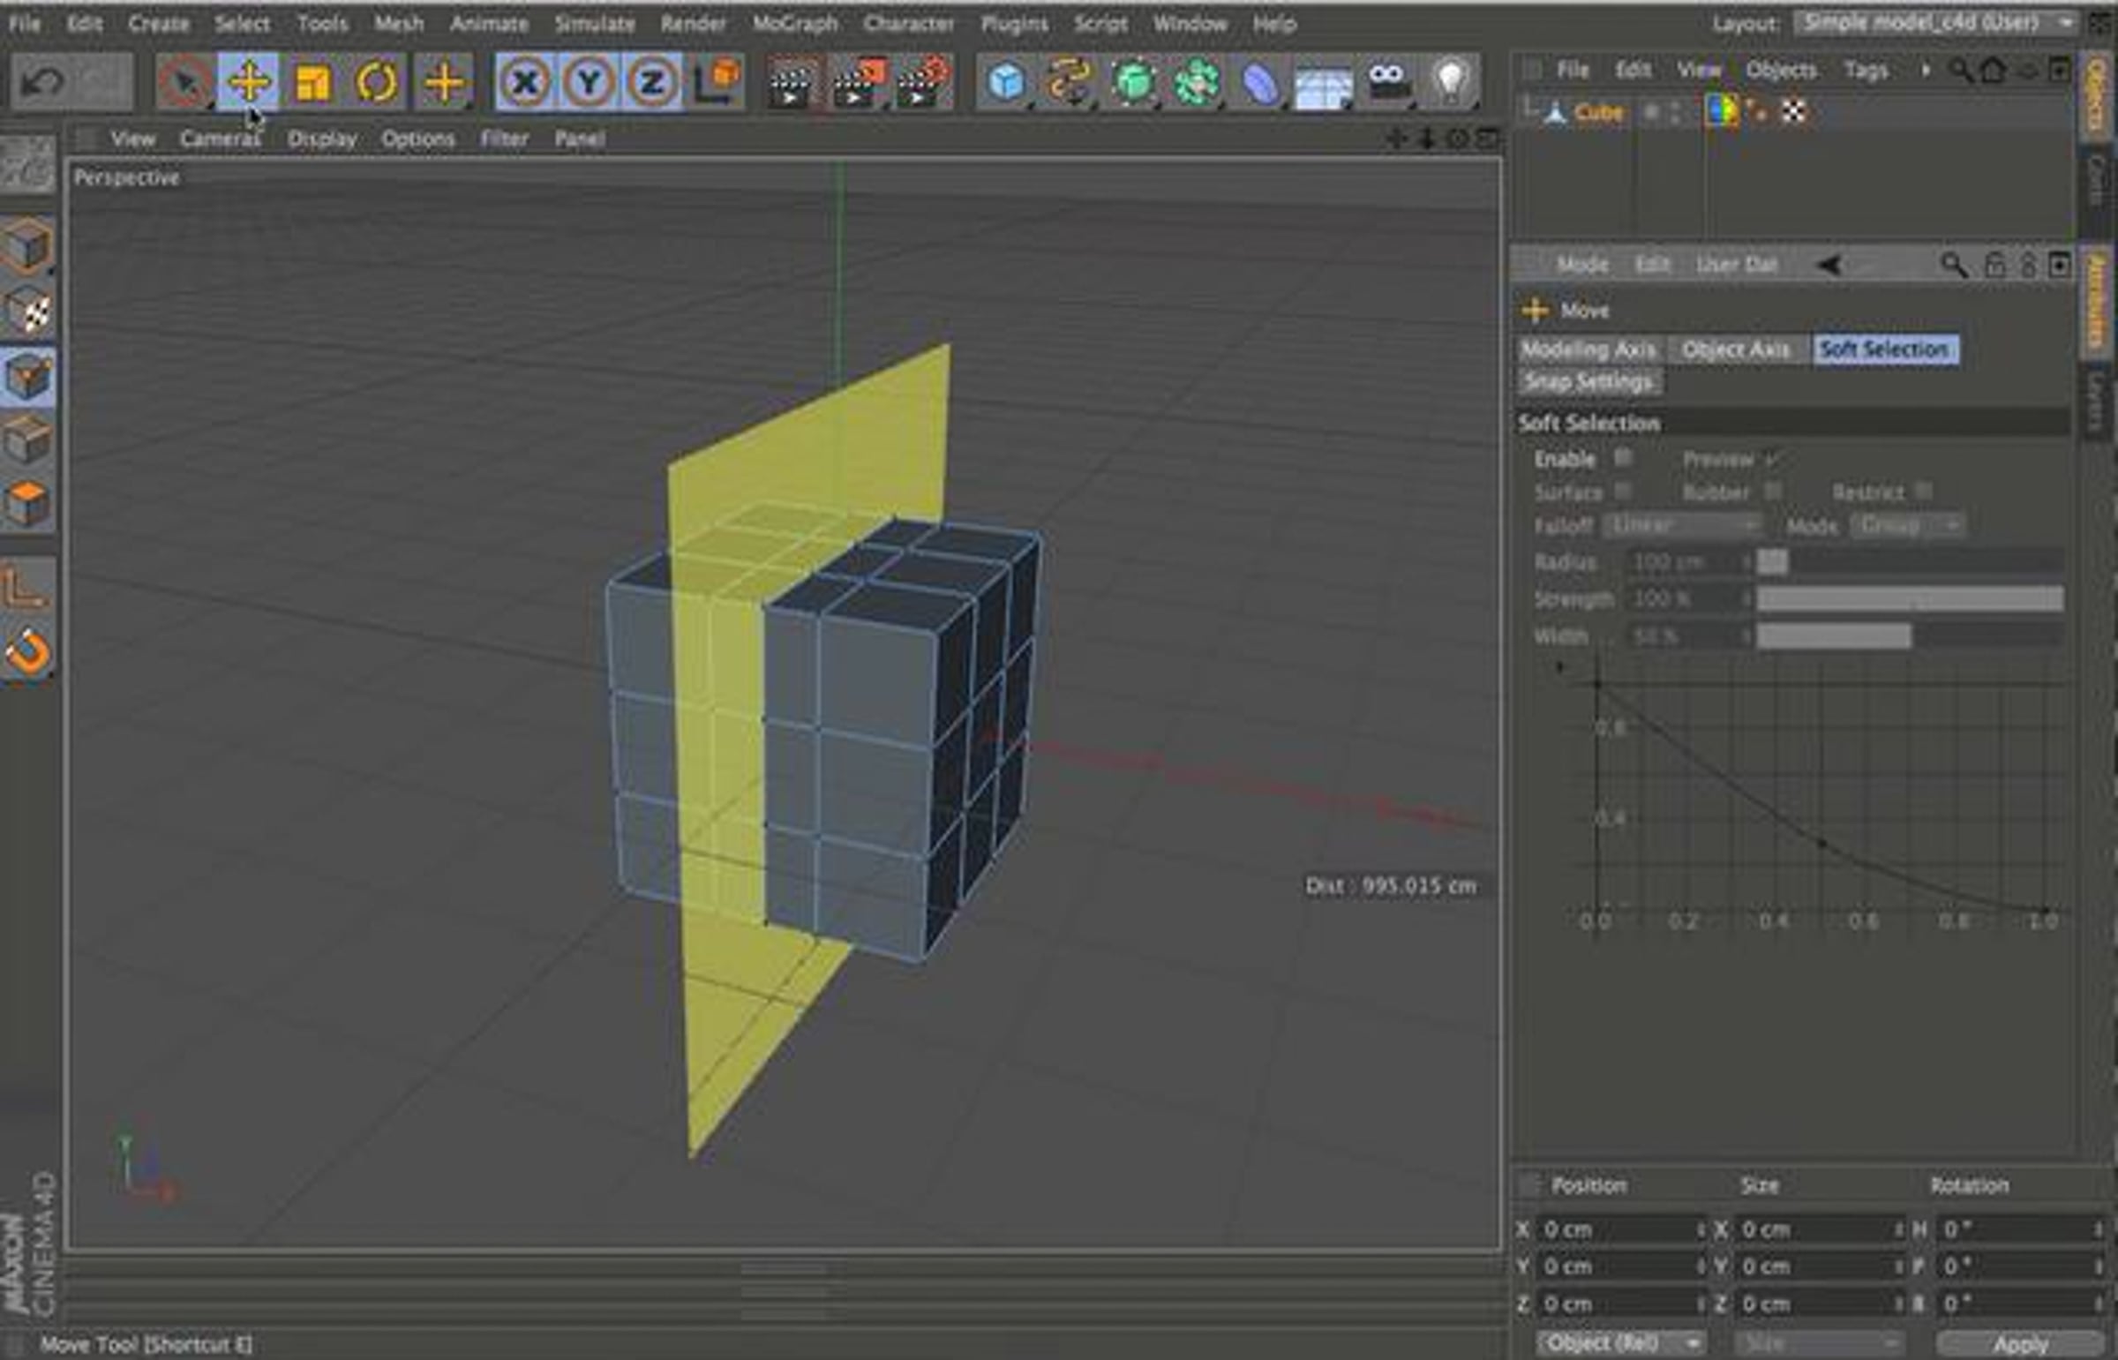Adjust the Strength slider
This screenshot has width=2118, height=1360.
click(1910, 598)
